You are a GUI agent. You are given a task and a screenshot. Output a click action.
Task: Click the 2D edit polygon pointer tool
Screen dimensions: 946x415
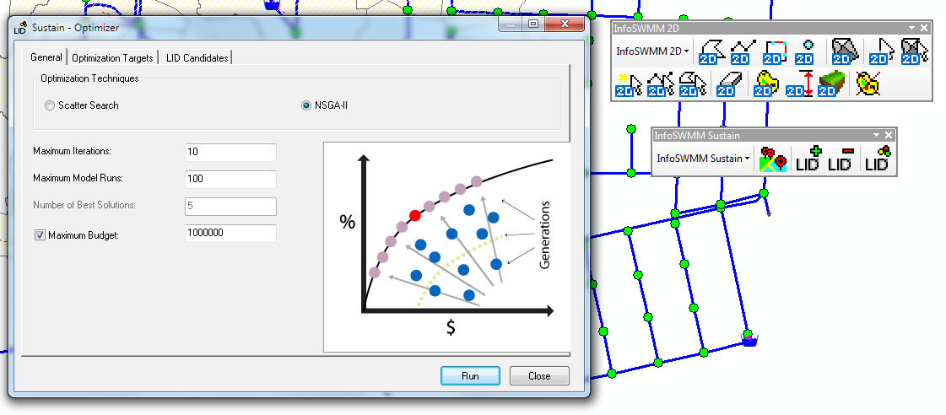pos(693,84)
